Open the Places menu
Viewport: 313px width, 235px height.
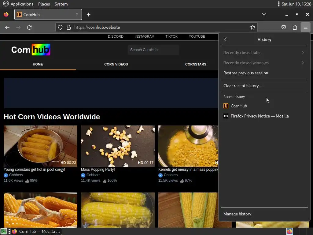pyautogui.click(x=44, y=4)
